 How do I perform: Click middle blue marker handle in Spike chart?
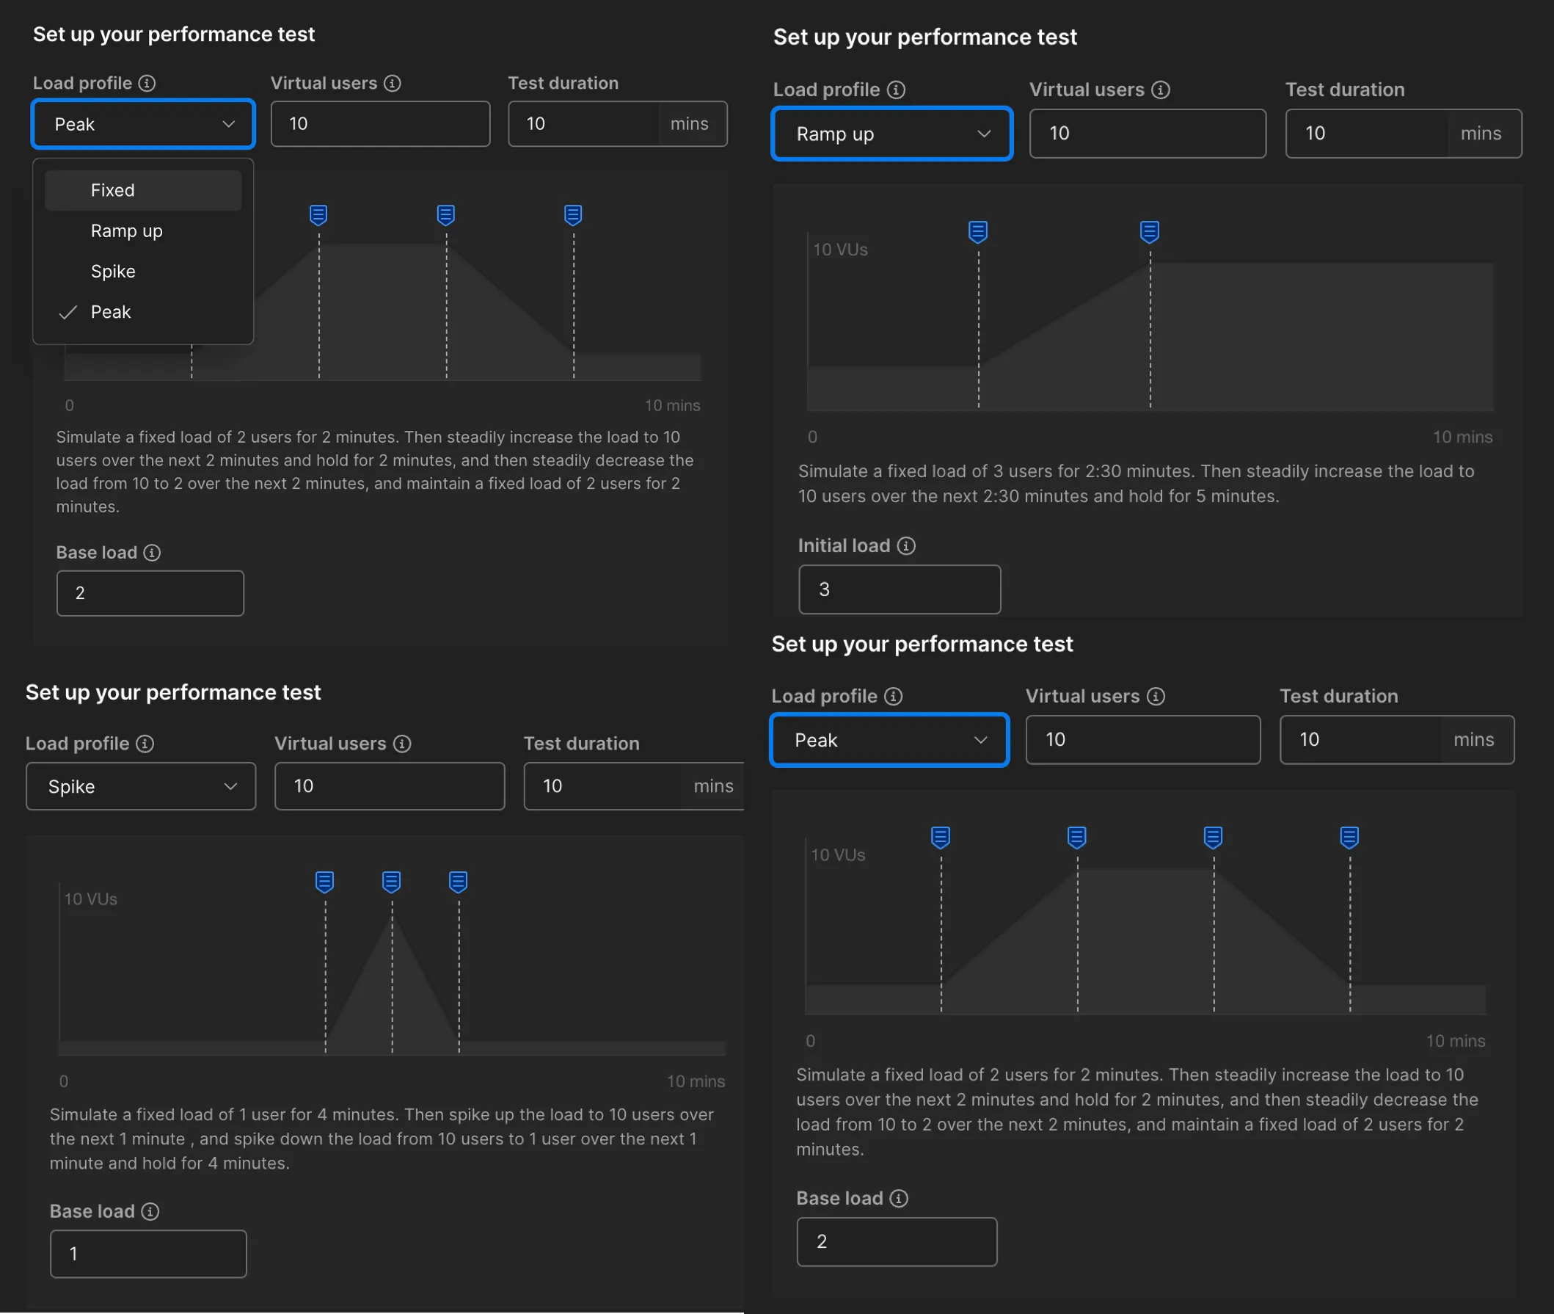click(392, 882)
